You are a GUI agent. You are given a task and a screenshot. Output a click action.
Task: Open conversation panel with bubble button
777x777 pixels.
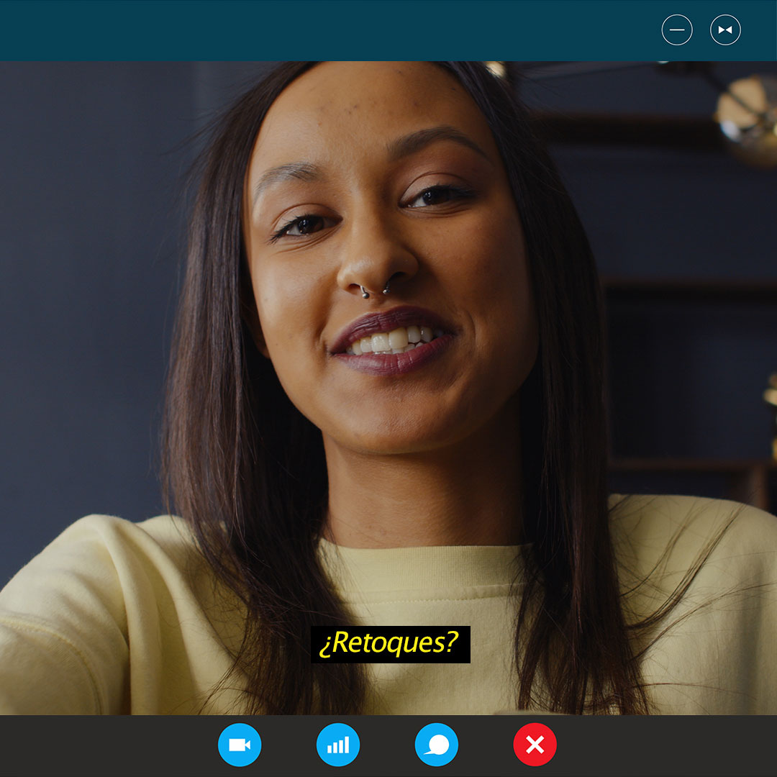pos(437,745)
